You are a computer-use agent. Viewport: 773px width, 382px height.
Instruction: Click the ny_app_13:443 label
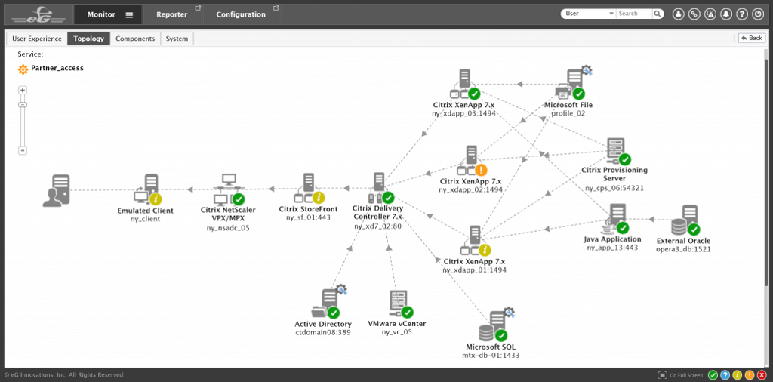(x=612, y=248)
